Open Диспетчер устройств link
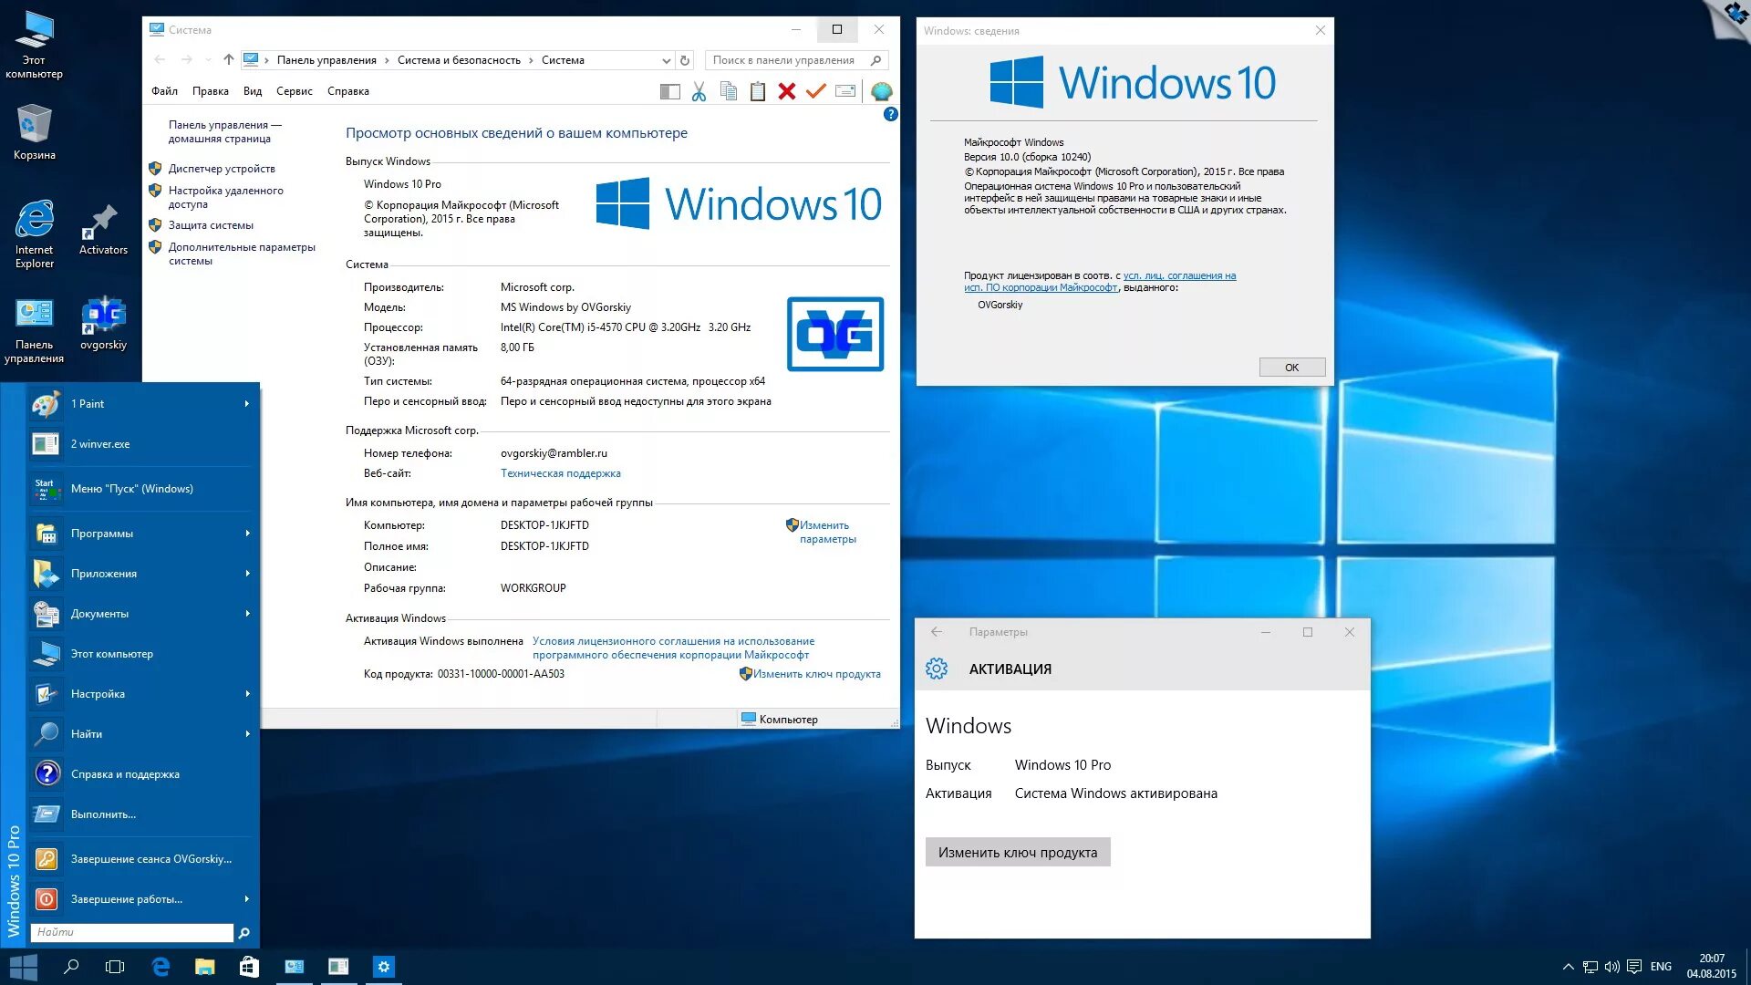Image resolution: width=1751 pixels, height=985 pixels. click(222, 169)
